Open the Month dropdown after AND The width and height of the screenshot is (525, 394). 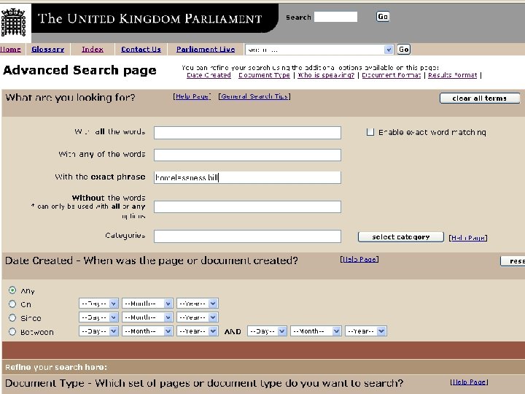[316, 331]
